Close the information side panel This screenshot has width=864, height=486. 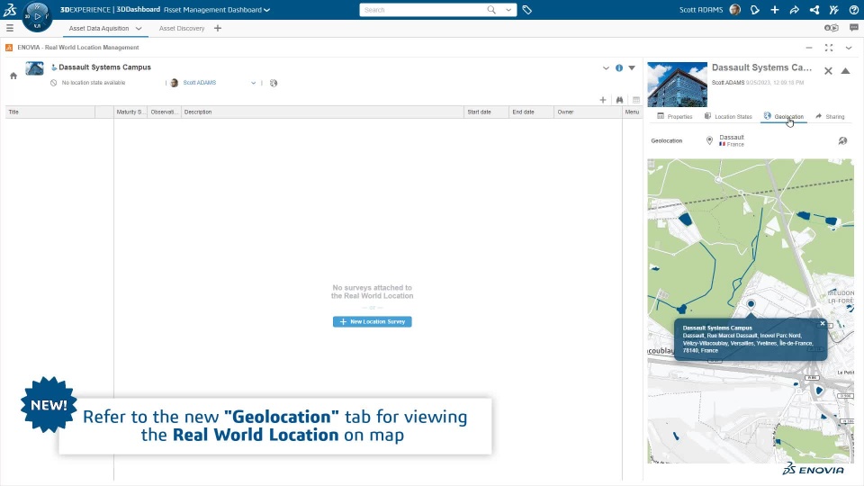(x=828, y=70)
